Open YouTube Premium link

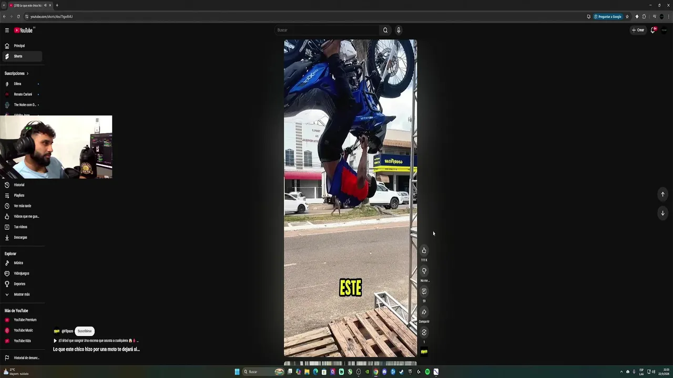pos(21,320)
